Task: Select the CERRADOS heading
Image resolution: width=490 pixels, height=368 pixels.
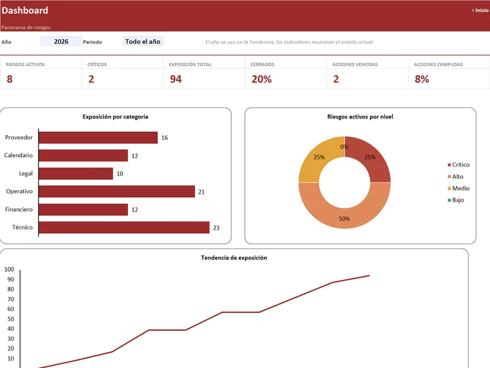Action: click(263, 64)
